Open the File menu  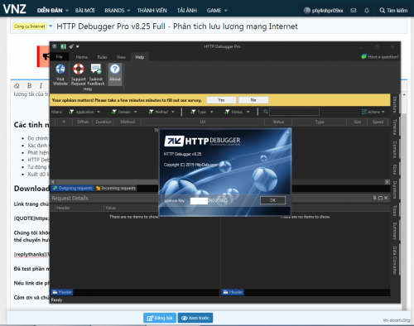click(x=60, y=57)
